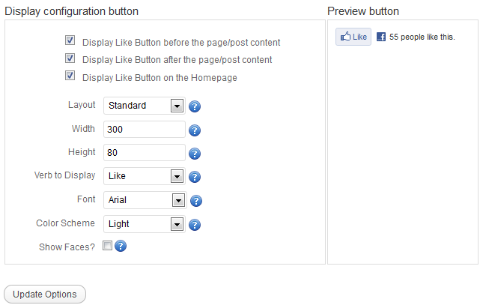
Task: Expand the Layout dropdown showing Standard
Action: click(x=145, y=106)
